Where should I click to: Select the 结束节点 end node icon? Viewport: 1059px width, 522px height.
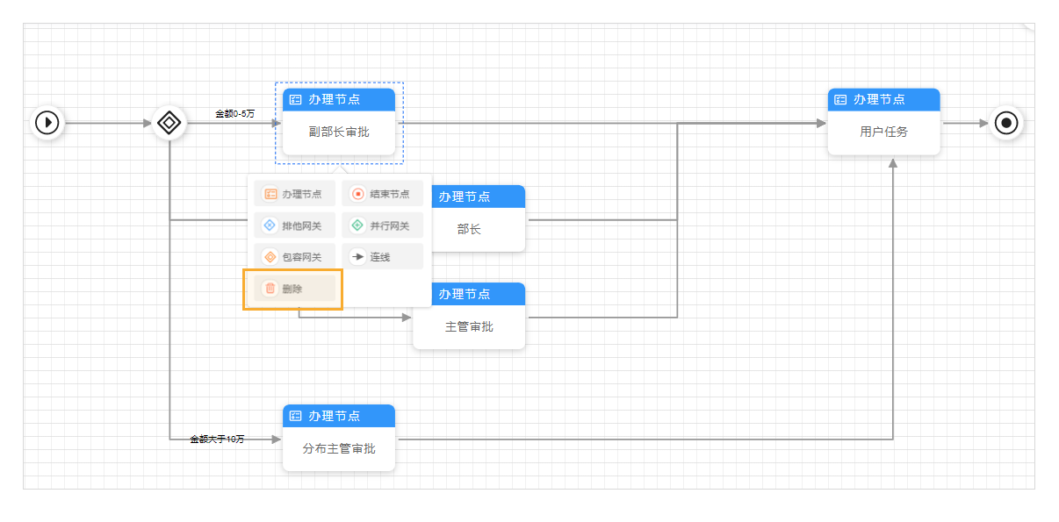(360, 193)
